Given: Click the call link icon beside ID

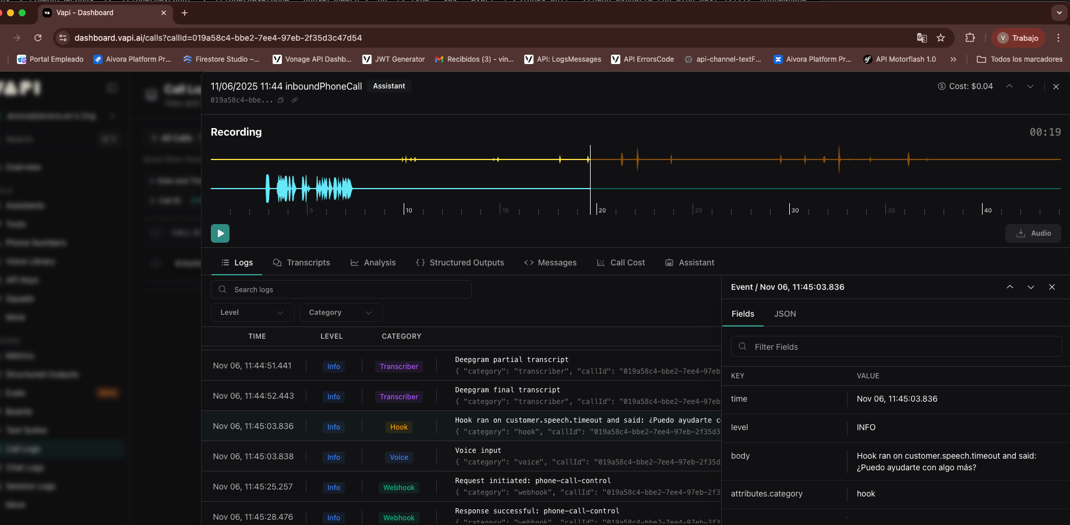Looking at the screenshot, I should click(x=295, y=100).
